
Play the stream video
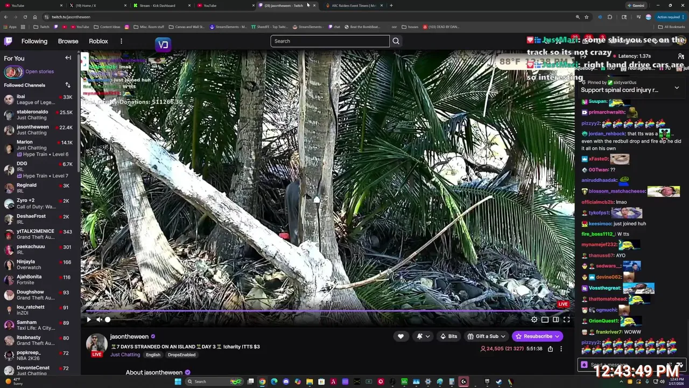point(89,320)
